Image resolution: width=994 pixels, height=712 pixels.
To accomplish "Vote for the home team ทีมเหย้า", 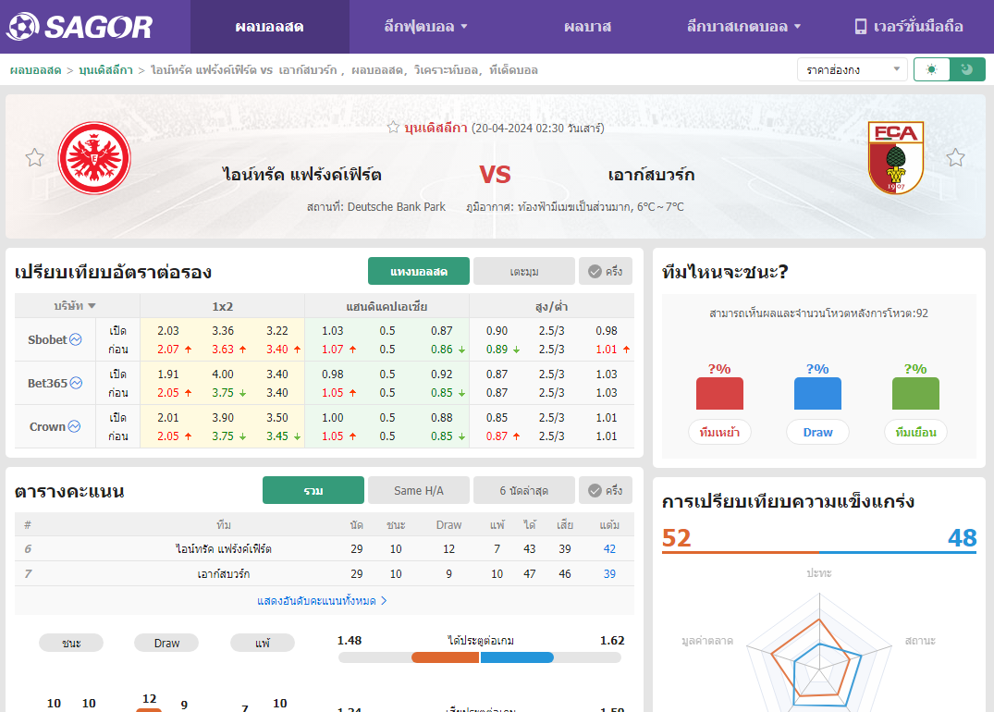I will coord(719,432).
